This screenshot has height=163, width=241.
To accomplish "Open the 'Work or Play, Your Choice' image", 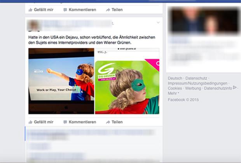I will coord(61,81).
